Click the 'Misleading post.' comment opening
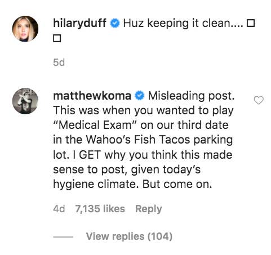Image resolution: width=271 pixels, height=255 pixels. pyautogui.click(x=192, y=96)
